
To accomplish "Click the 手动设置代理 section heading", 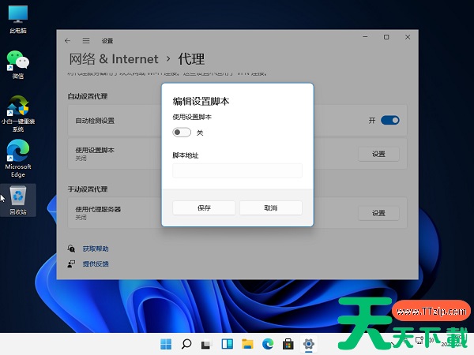I will tap(88, 189).
